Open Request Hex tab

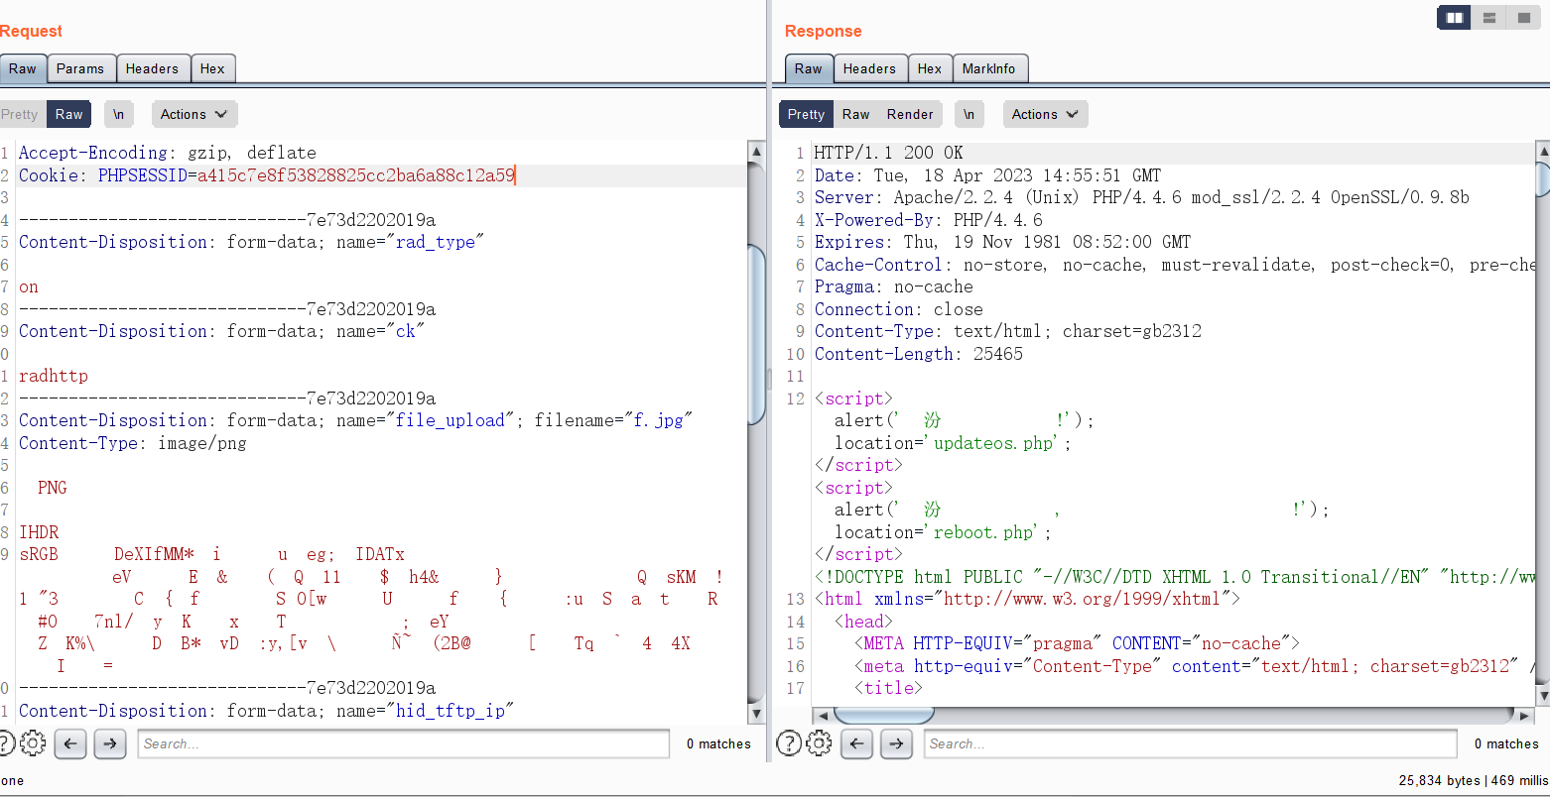click(212, 68)
